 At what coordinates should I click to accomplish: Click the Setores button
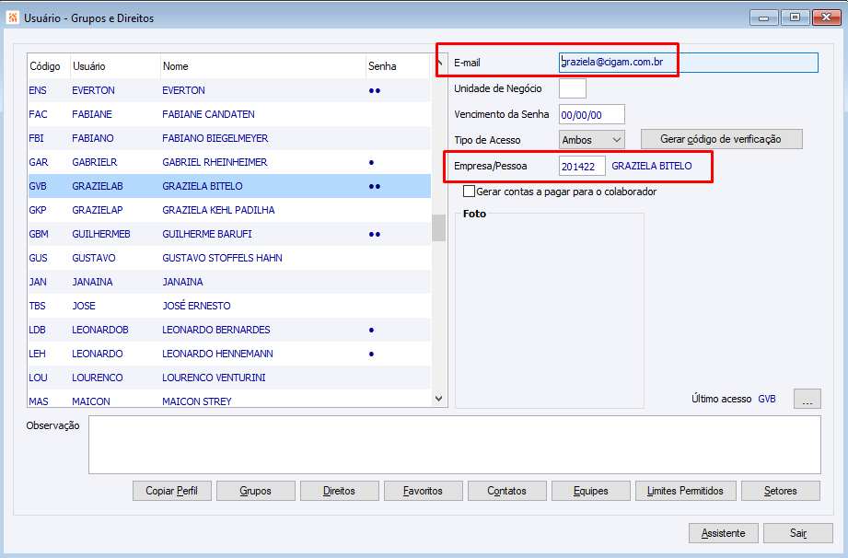pos(781,491)
